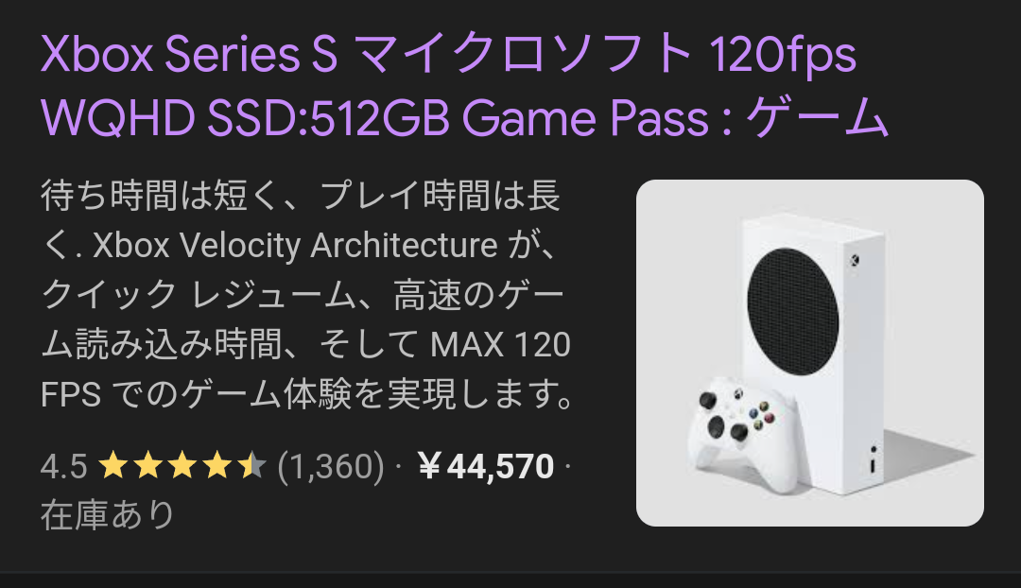The height and width of the screenshot is (588, 1021).
Task: Click the Xbox Velocity Architecture text
Action: click(295, 246)
